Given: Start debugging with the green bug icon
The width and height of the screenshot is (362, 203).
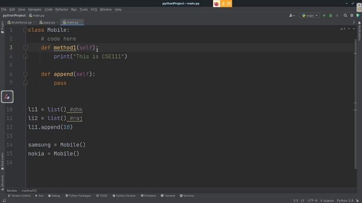Looking at the screenshot, I should (x=330, y=15).
